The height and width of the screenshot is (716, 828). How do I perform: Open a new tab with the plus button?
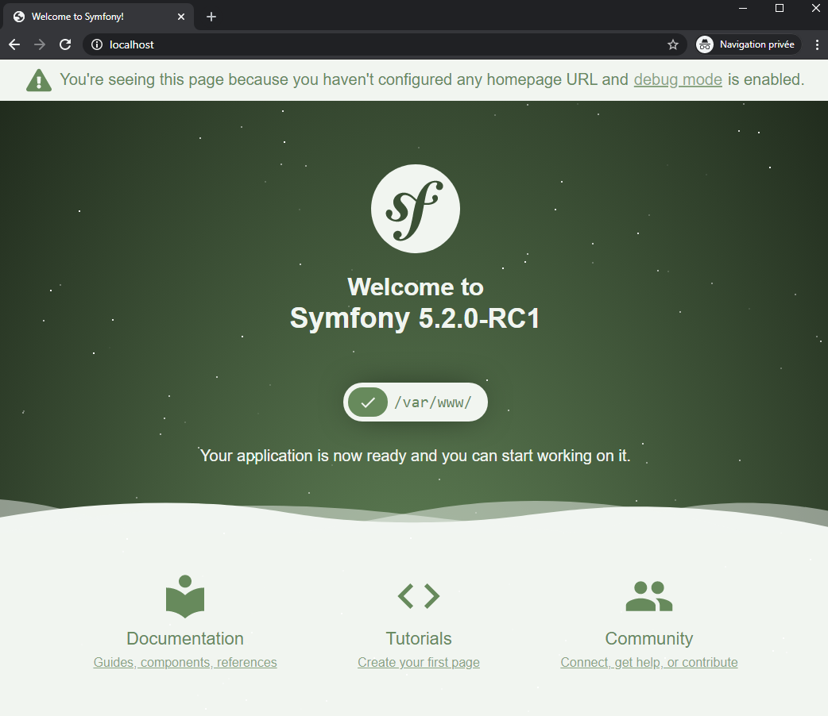pos(211,17)
